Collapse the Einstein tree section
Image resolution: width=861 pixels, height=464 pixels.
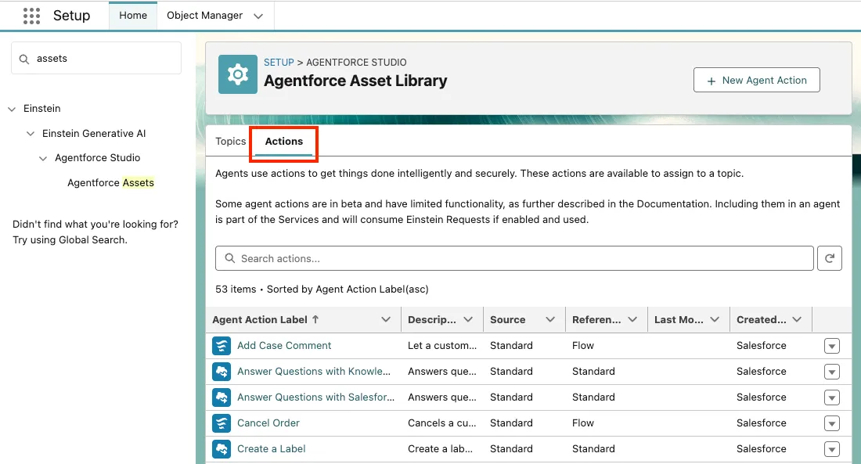click(x=12, y=110)
